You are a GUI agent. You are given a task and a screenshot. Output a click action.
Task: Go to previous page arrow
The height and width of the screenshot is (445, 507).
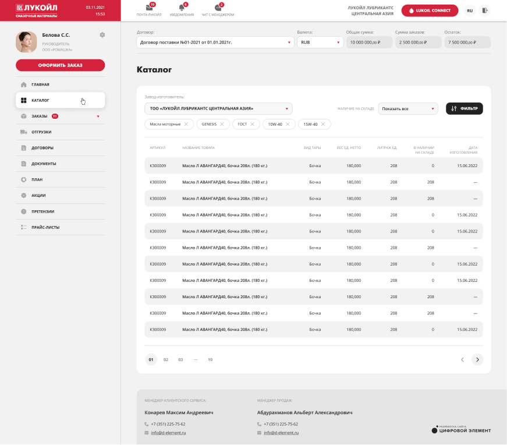coord(463,359)
